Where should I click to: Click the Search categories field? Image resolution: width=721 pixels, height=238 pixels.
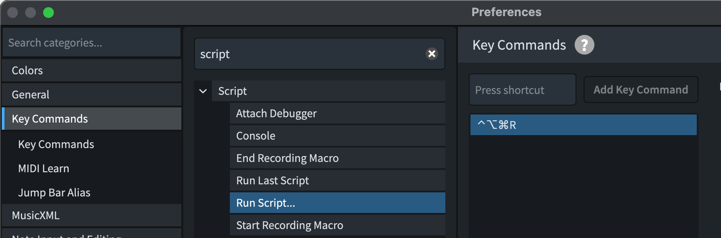(92, 43)
